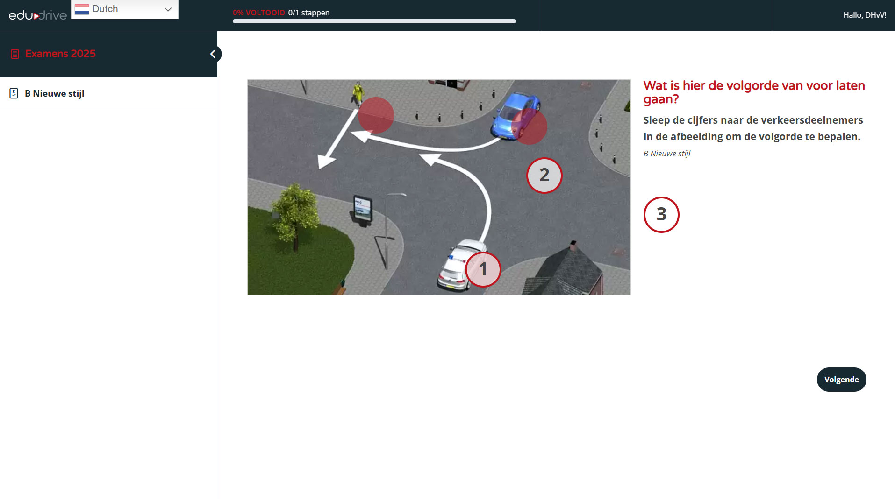
Task: Select the number 1 circle on white car
Action: tap(483, 270)
